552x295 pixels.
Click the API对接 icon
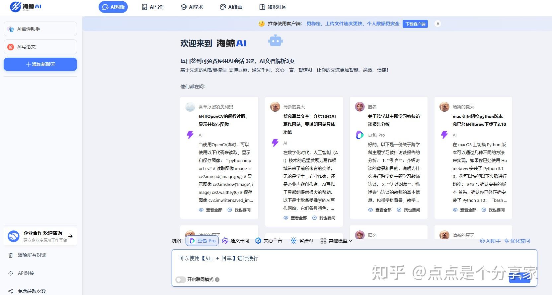(x=11, y=273)
